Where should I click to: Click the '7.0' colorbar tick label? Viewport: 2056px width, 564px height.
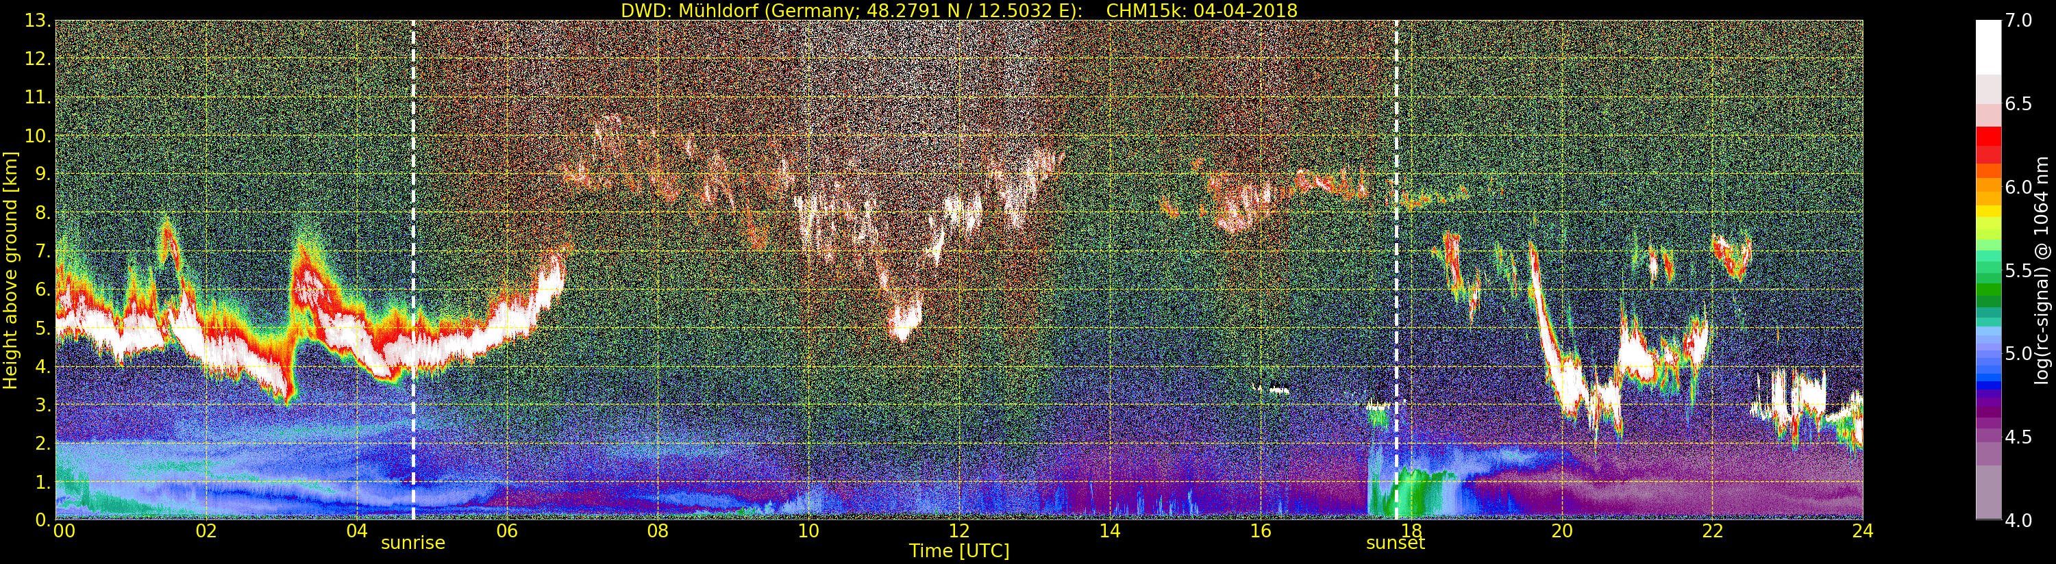point(2018,21)
